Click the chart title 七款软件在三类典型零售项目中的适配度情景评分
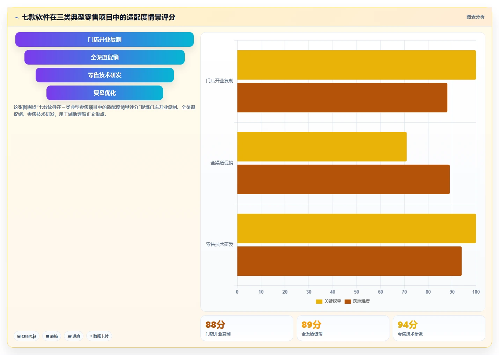The width and height of the screenshot is (499, 355). pyautogui.click(x=98, y=17)
